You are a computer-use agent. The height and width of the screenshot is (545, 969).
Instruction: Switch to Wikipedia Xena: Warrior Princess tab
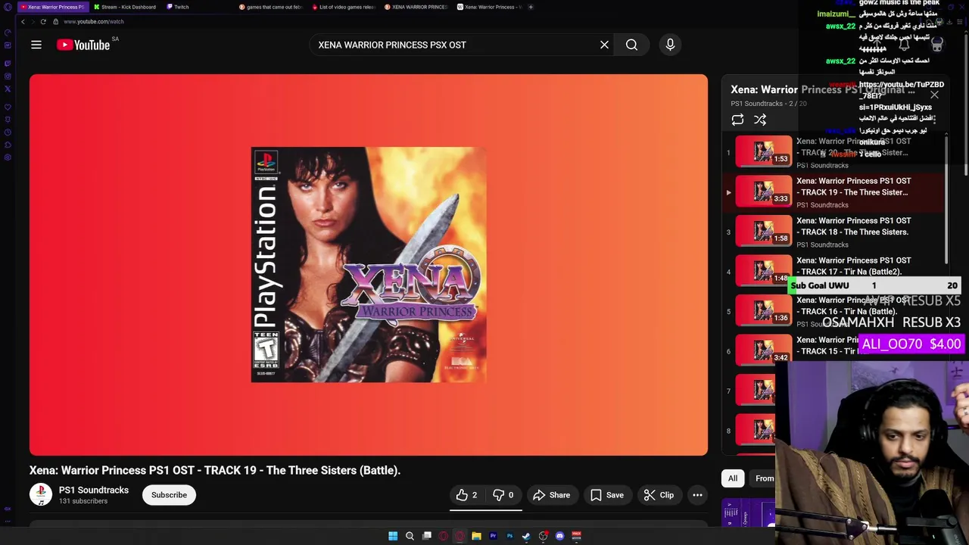tap(488, 7)
